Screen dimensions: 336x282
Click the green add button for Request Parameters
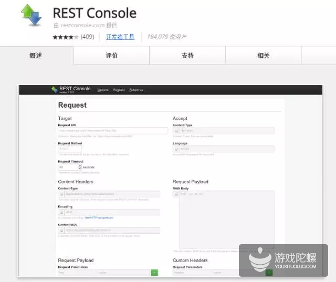(154, 273)
